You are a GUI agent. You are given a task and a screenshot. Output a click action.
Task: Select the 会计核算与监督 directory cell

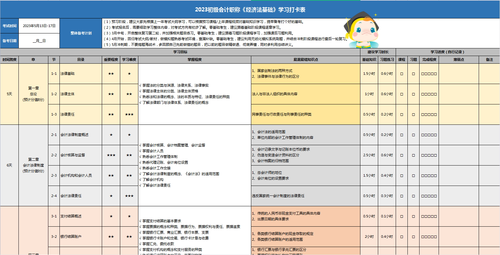[81, 155]
